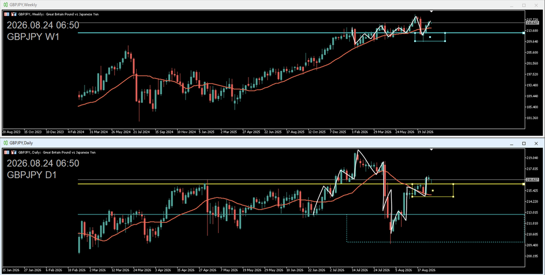Select the chart shift triangle on Daily chart
This screenshot has height=275, width=545.
click(x=431, y=149)
